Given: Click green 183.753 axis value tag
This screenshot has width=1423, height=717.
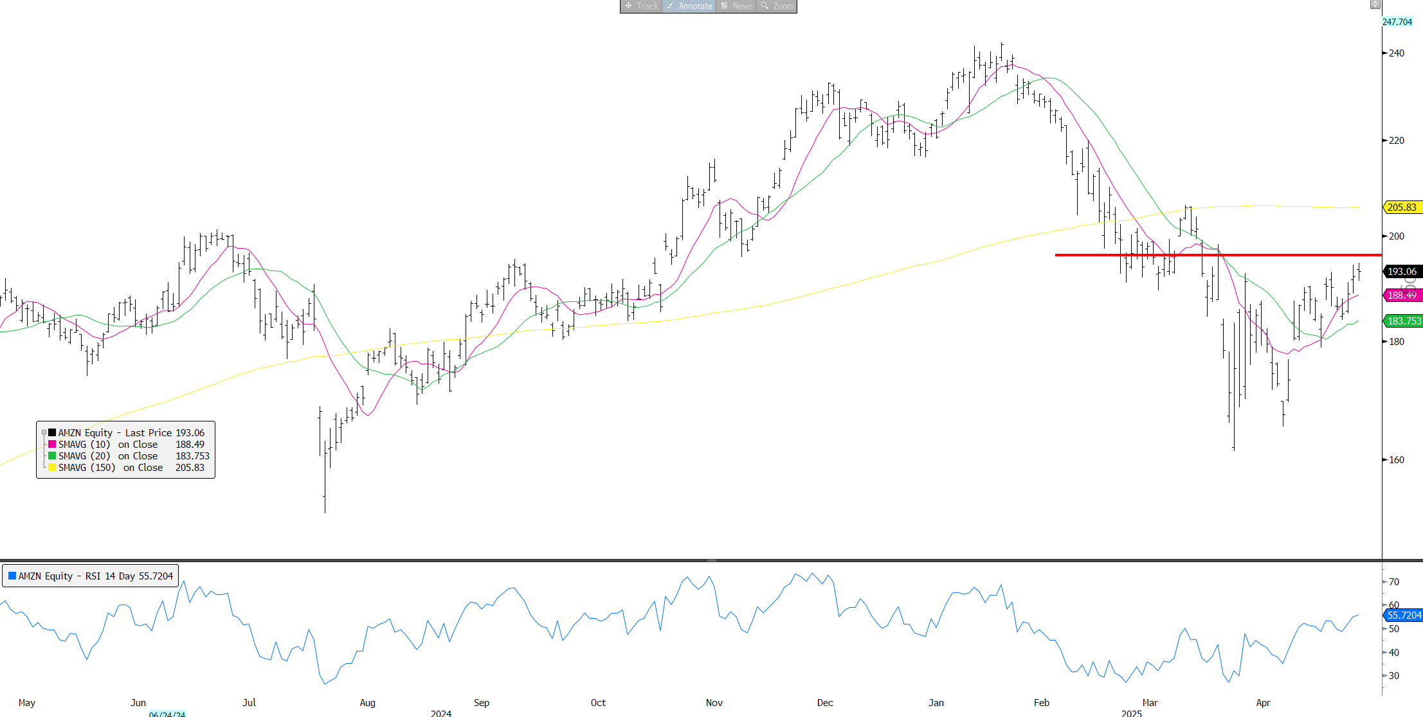Looking at the screenshot, I should click(x=1404, y=321).
